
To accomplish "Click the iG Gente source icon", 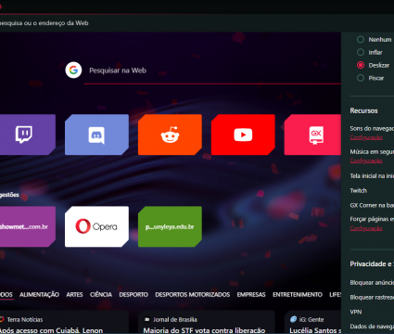I will coord(293,319).
